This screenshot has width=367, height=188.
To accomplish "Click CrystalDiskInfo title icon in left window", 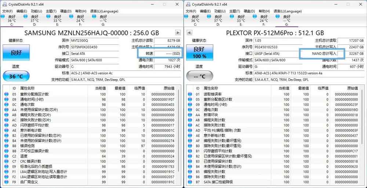I will 4,4.
